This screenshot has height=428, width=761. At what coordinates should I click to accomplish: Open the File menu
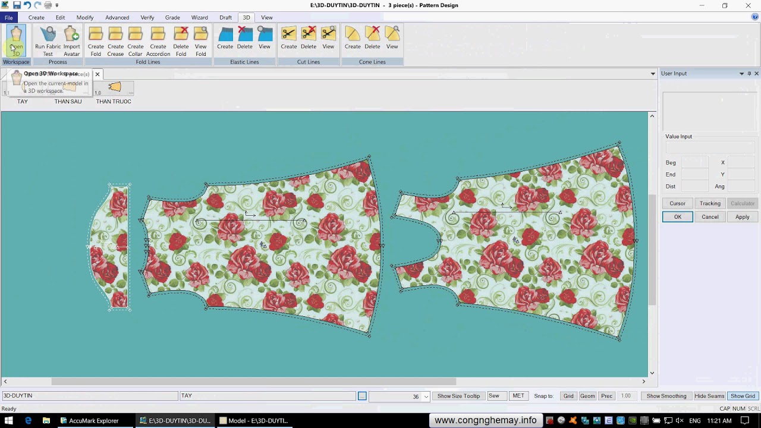9,17
